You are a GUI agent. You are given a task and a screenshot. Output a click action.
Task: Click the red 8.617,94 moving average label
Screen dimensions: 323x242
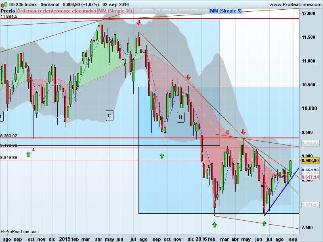[310, 177]
